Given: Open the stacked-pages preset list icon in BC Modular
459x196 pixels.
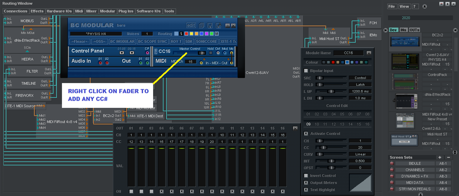Looking at the screenshot, I should [202, 25].
